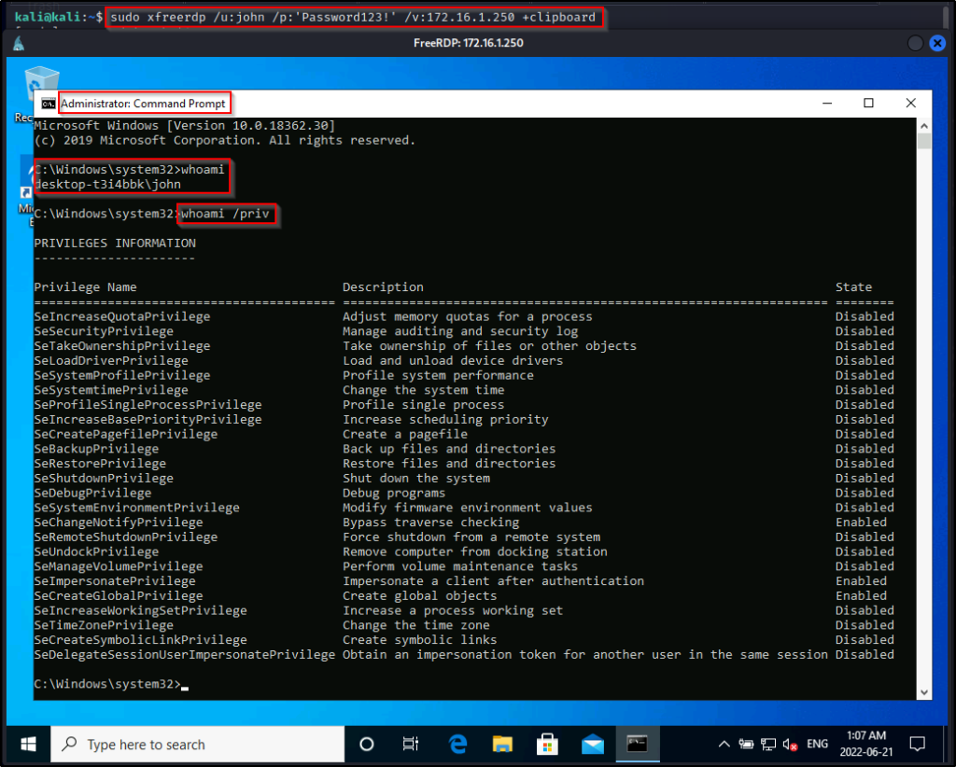The height and width of the screenshot is (767, 956).
Task: Click the SeLoadDriverPrivilege entry
Action: 111,361
